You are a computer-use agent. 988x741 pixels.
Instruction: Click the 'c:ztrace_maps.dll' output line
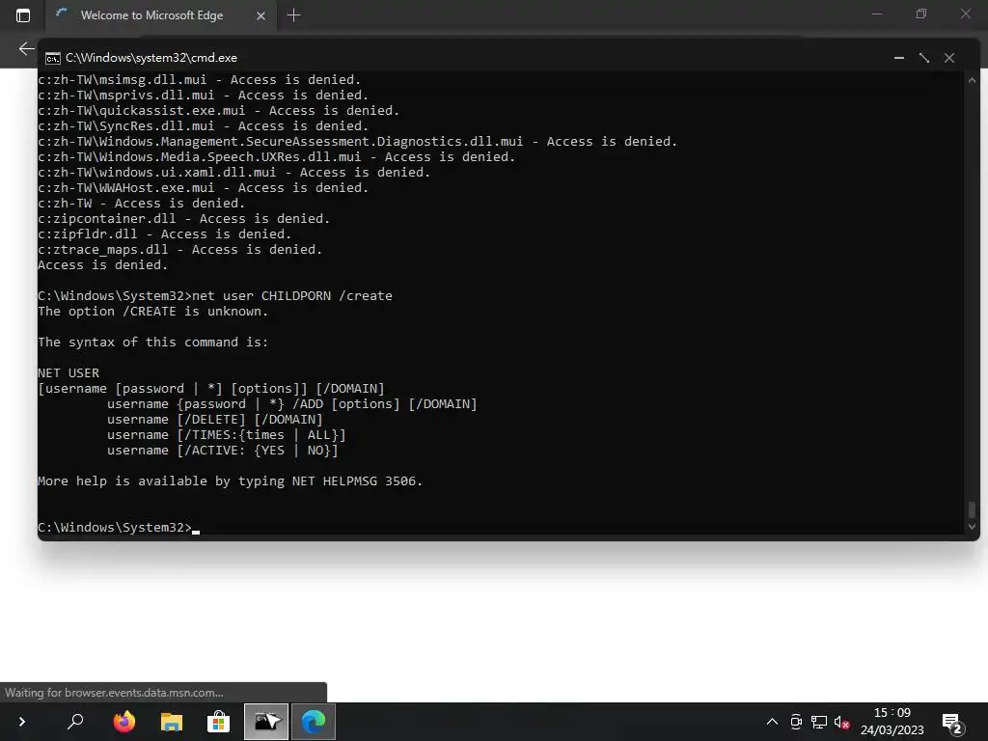point(180,250)
